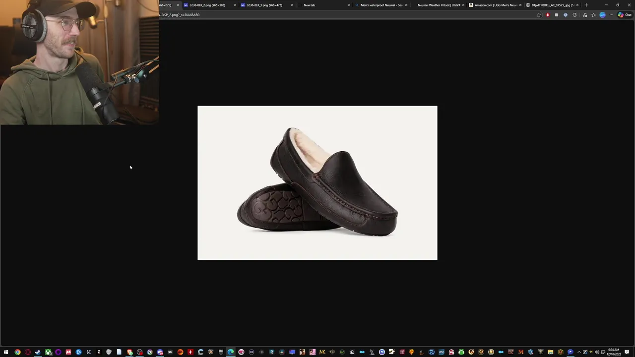Open Steam from the taskbar
Viewport: 635px width, 357px height.
[38, 352]
